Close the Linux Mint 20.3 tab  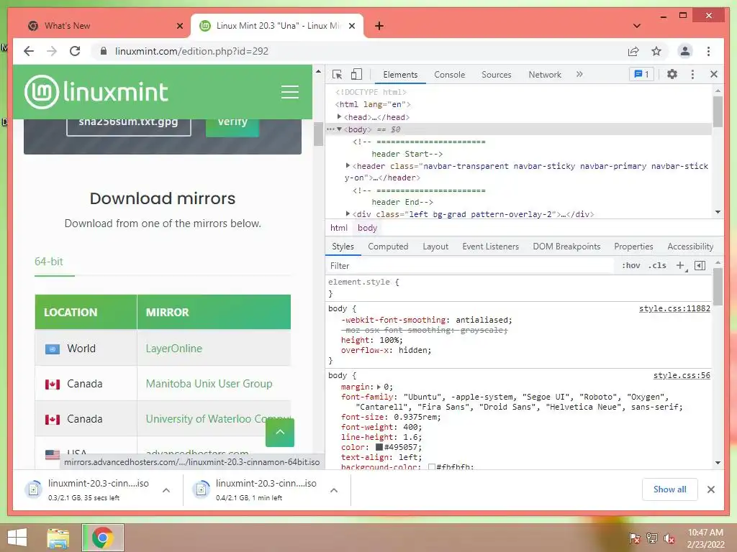351,26
